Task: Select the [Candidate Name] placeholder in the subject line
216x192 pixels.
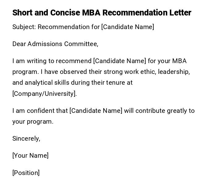Action: coord(128,27)
